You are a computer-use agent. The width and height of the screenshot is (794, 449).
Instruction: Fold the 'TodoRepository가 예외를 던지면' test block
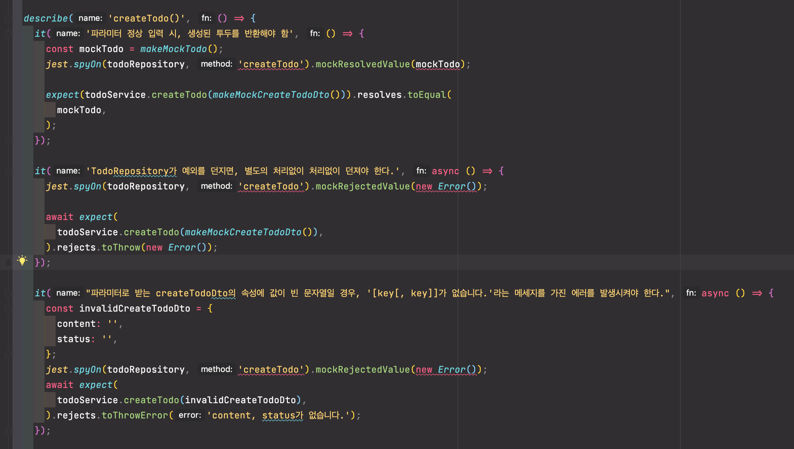[x=8, y=171]
